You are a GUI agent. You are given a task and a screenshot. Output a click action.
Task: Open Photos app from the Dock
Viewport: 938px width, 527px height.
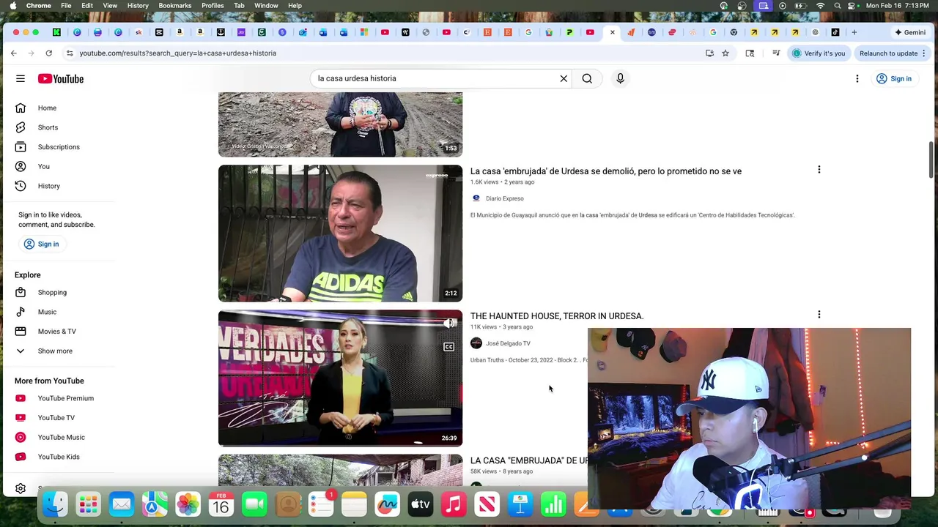pyautogui.click(x=188, y=504)
